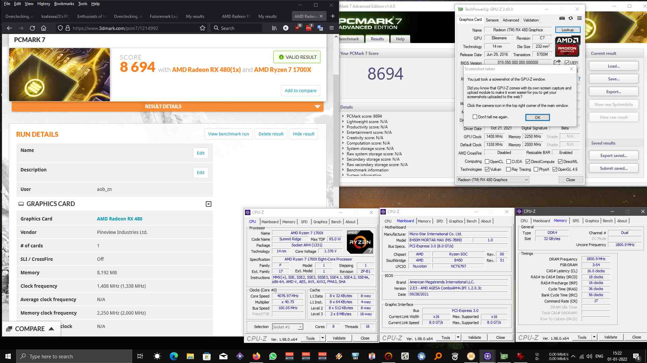Open the GPU-Z hamburger menu

pyautogui.click(x=579, y=18)
